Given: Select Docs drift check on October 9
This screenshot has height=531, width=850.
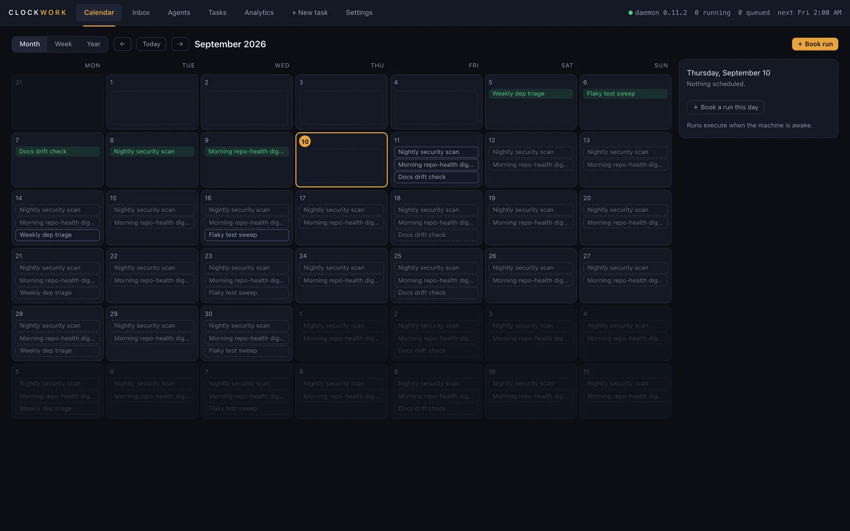Looking at the screenshot, I should 436,408.
